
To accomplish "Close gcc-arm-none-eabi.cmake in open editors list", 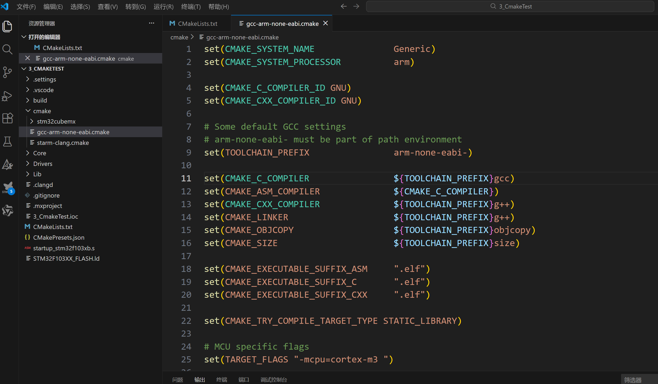I will click(x=27, y=58).
